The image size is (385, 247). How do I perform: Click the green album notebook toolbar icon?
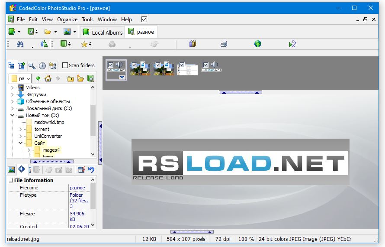12,32
